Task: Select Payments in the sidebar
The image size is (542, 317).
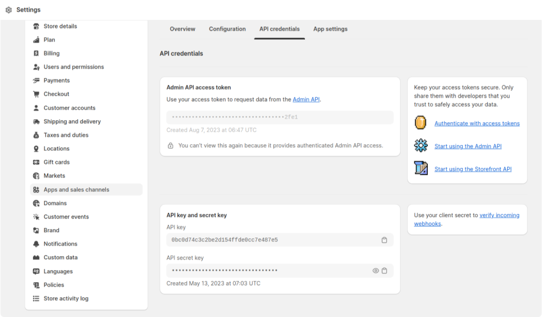Action: tap(57, 81)
